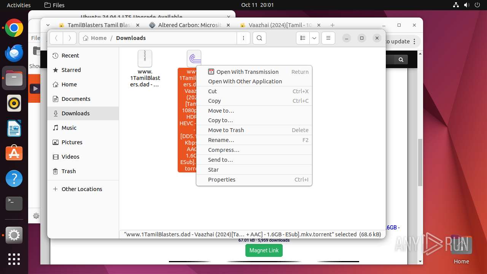Open network status icon in top bar
Image resolution: width=487 pixels, height=274 pixels.
point(456,5)
